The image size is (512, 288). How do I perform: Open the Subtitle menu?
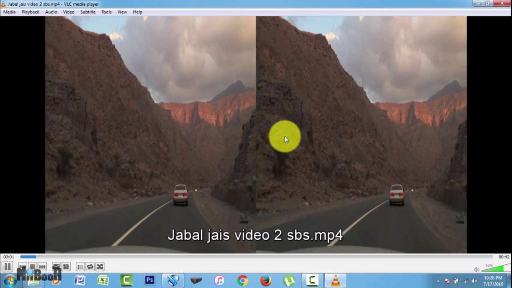pos(88,12)
